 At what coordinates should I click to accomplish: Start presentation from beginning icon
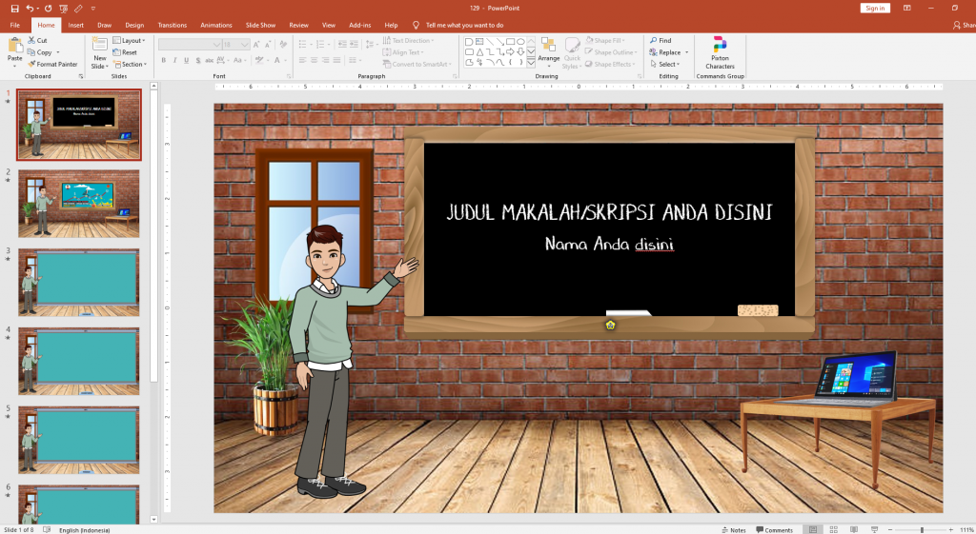coord(64,8)
